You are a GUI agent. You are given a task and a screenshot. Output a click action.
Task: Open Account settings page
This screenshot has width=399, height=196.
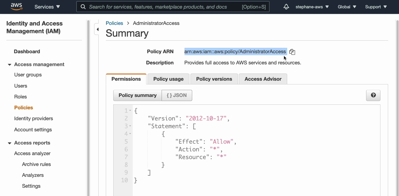point(33,130)
